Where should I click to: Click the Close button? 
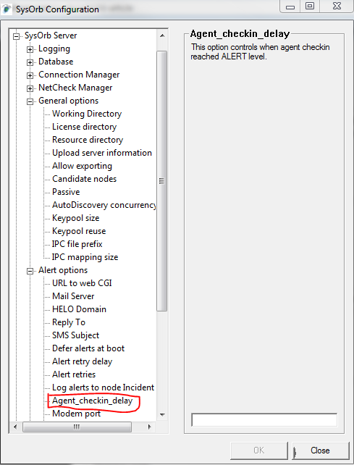(x=321, y=451)
